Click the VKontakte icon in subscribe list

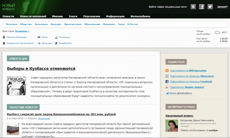coord(167,76)
